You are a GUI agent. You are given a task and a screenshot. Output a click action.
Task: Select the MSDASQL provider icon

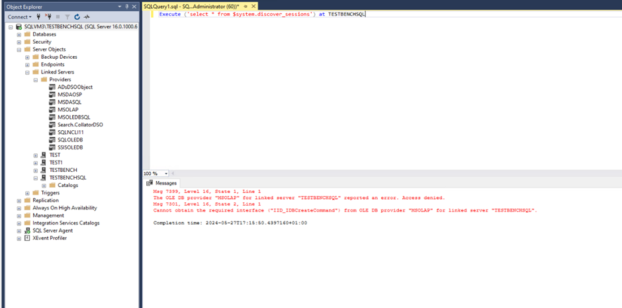(52, 102)
